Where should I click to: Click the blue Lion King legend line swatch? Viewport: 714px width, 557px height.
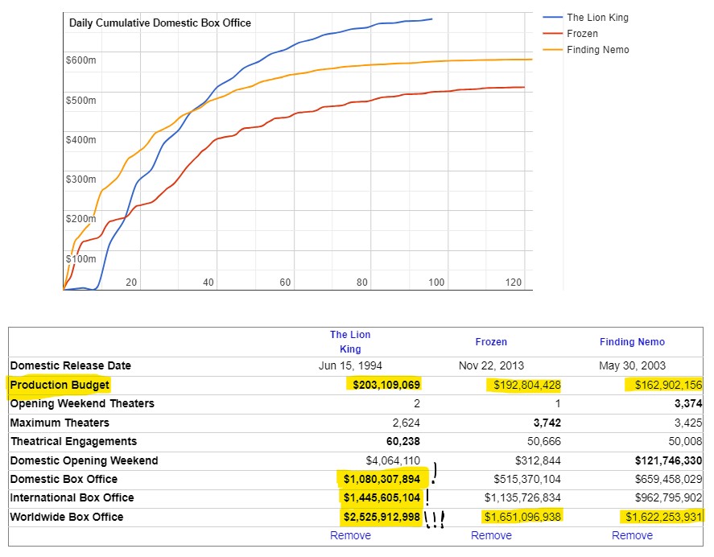click(x=552, y=18)
